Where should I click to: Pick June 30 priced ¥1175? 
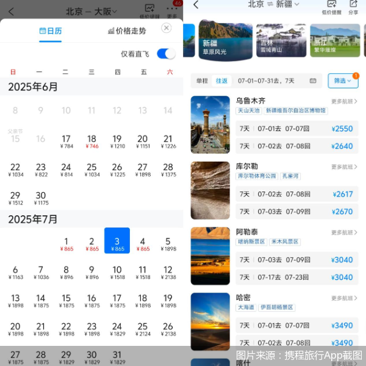click(x=41, y=198)
